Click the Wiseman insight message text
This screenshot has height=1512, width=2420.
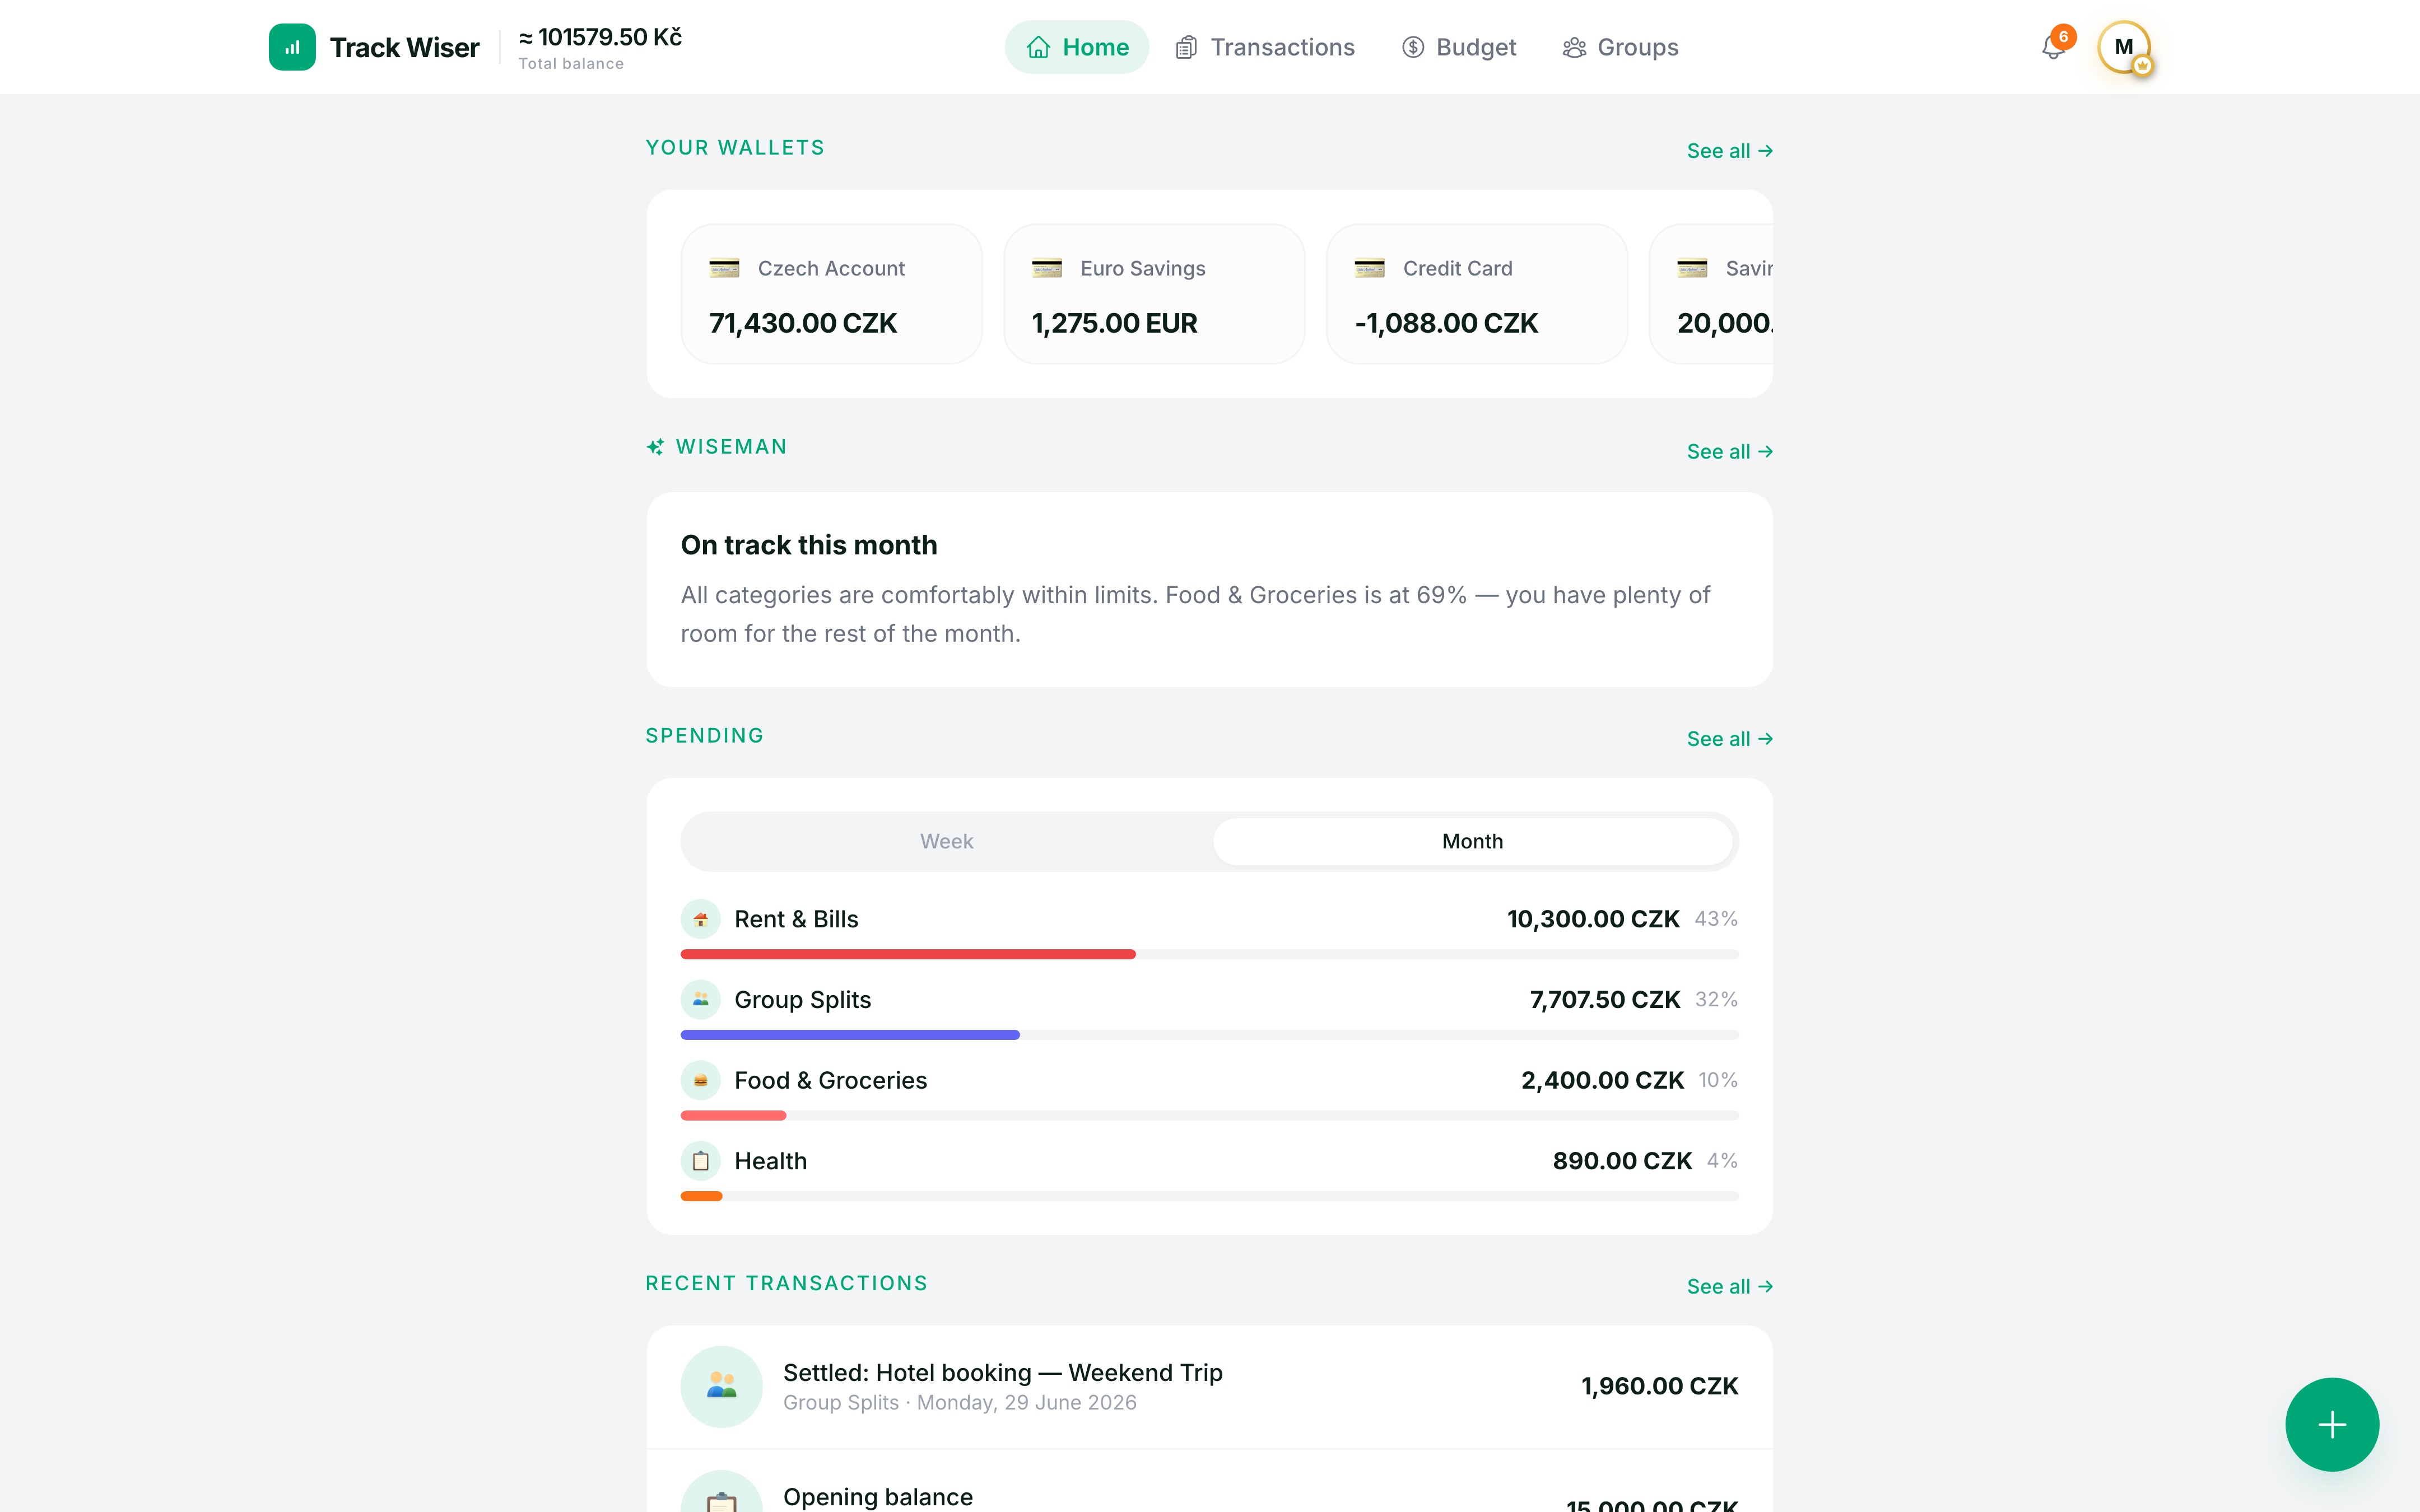(x=1195, y=614)
